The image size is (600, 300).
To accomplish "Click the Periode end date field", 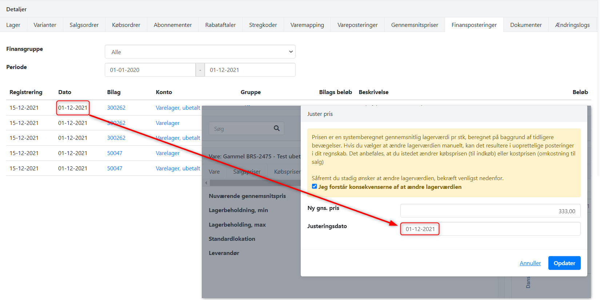I will pyautogui.click(x=250, y=70).
